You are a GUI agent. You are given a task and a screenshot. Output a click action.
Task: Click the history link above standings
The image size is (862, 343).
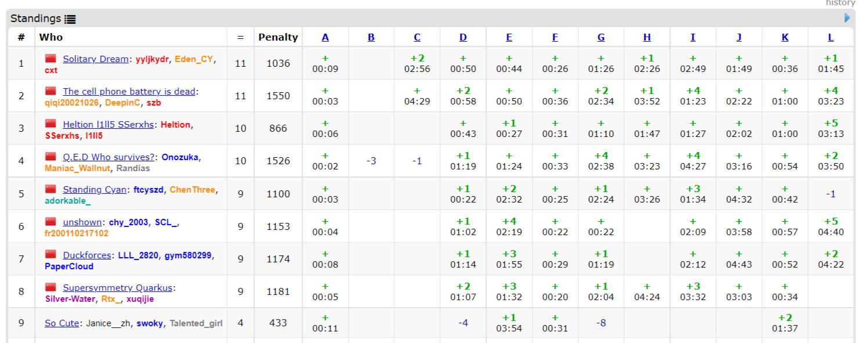tap(840, 3)
